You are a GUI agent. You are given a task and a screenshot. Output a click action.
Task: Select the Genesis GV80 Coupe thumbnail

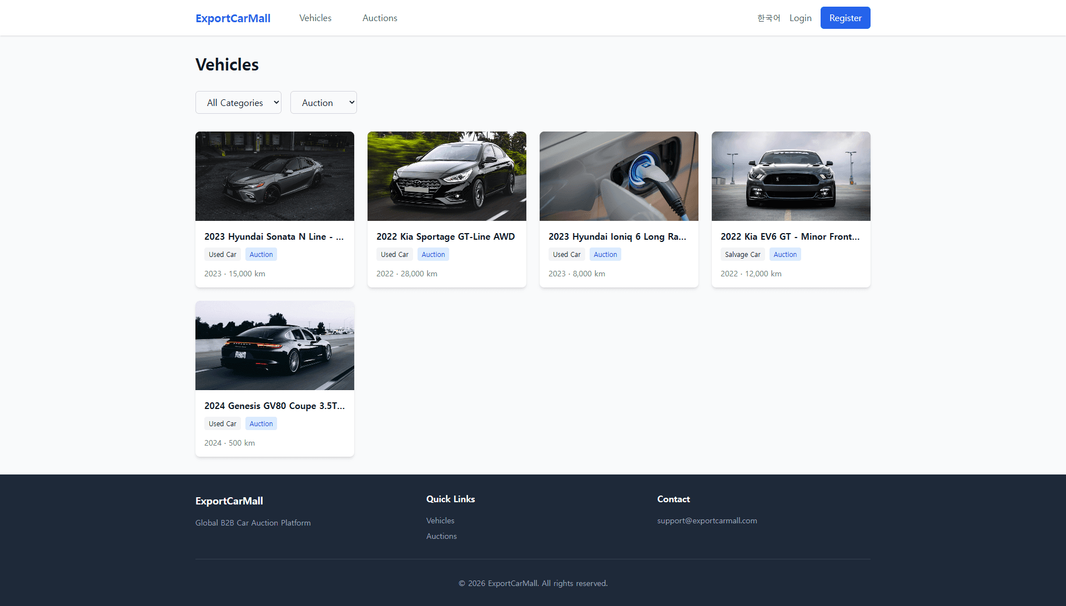click(x=274, y=345)
